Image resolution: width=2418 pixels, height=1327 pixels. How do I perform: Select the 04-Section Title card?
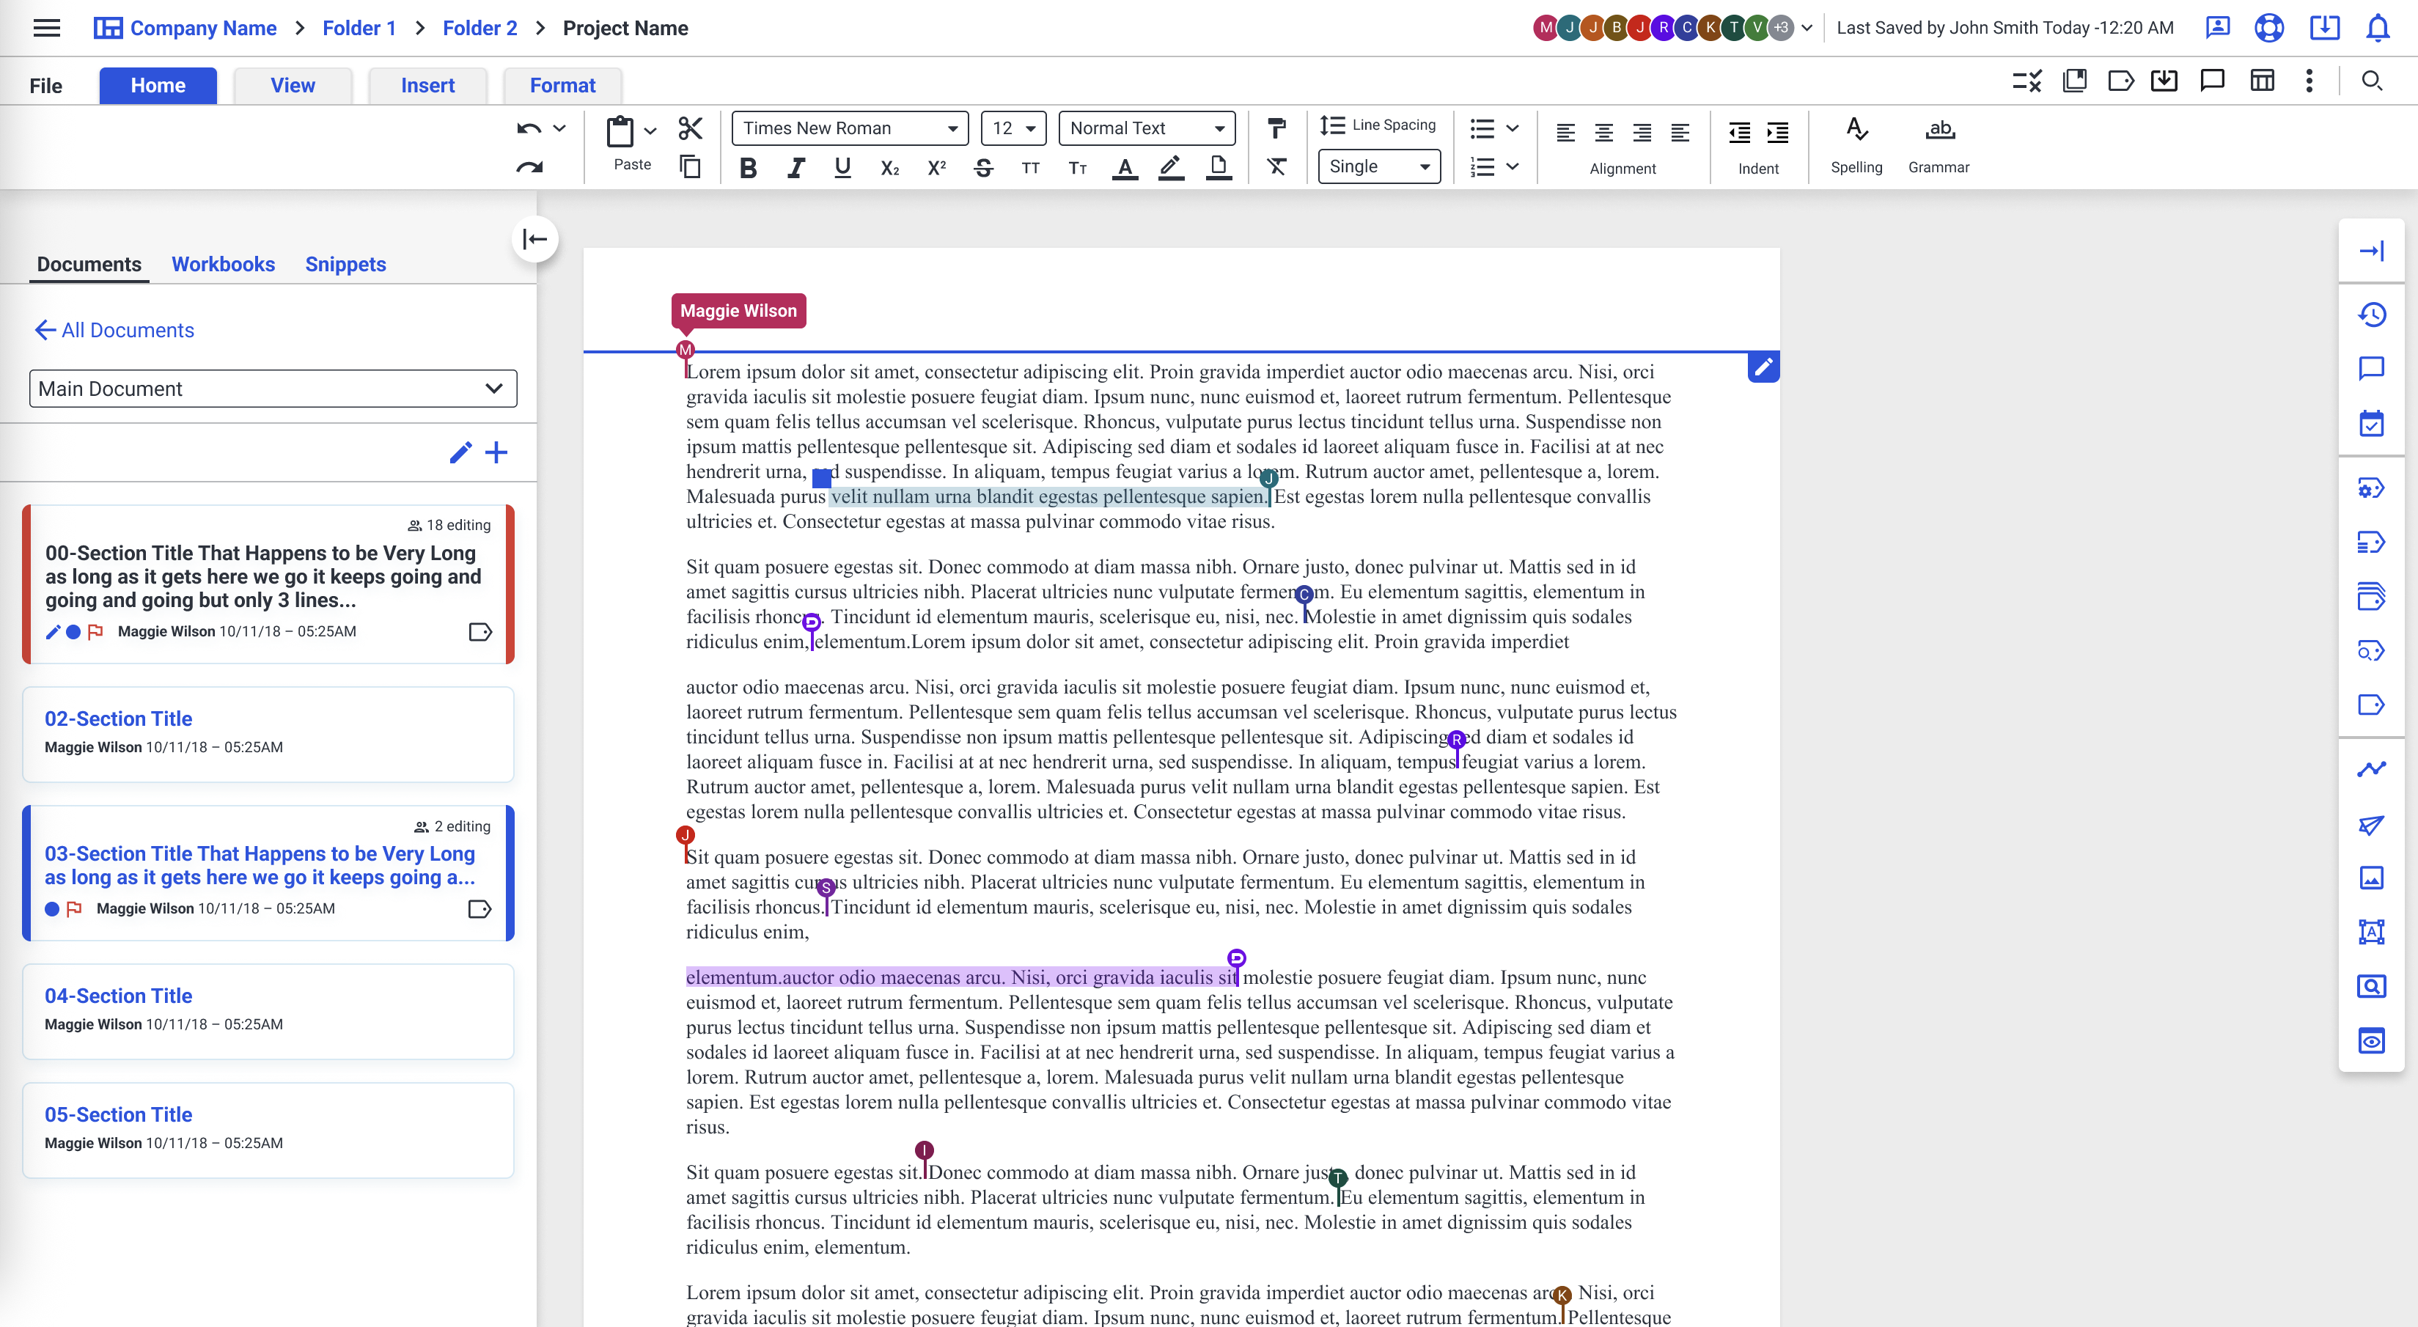point(268,1011)
